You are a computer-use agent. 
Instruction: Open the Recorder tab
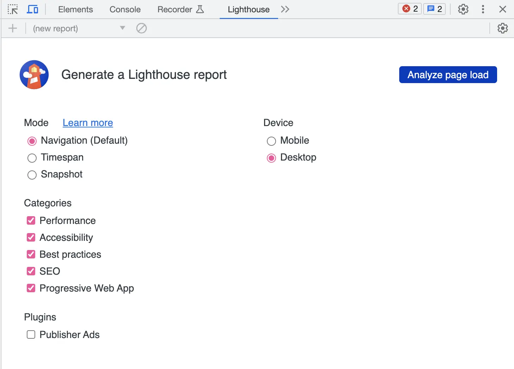[175, 10]
